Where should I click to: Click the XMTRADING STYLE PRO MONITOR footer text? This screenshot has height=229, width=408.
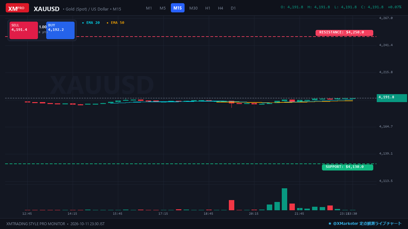(x=35, y=224)
